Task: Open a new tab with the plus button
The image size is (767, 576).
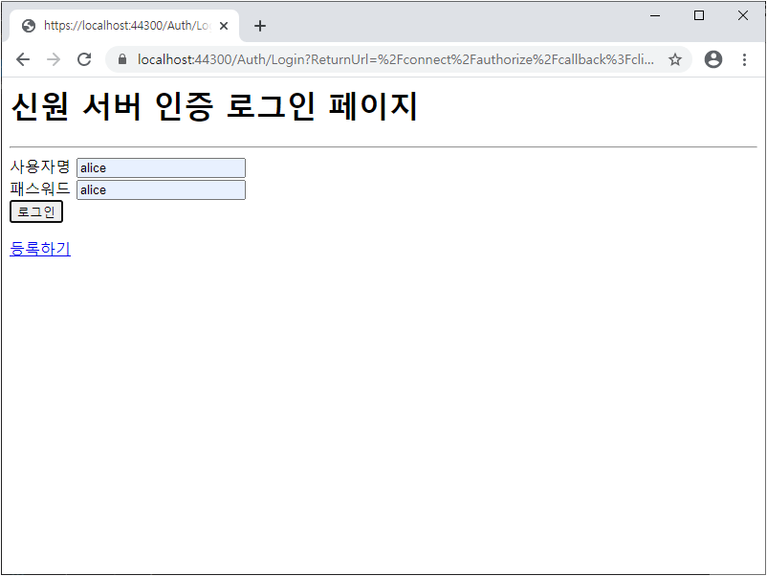Action: point(260,26)
